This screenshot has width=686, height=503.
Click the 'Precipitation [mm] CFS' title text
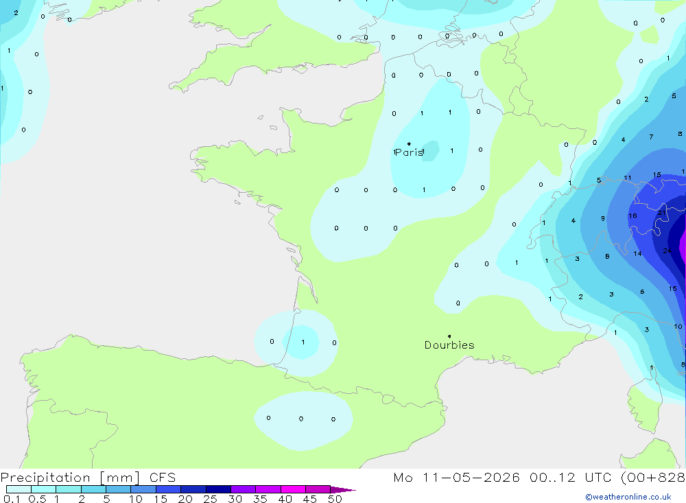pos(88,478)
